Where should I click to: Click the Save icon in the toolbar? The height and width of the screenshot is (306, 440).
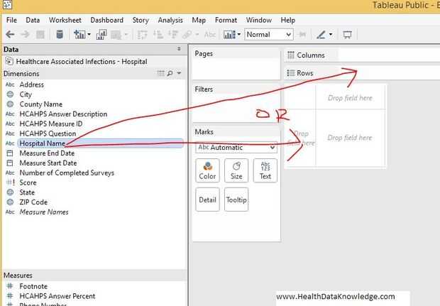40,35
